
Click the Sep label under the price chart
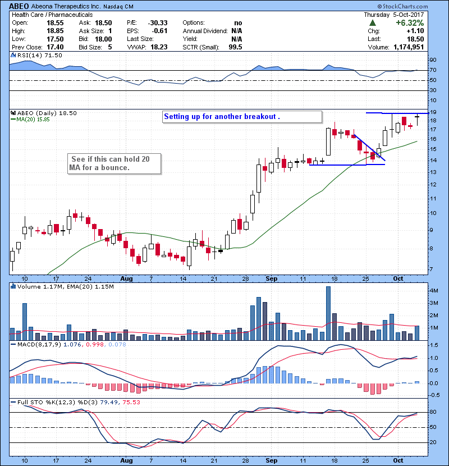tap(272, 279)
